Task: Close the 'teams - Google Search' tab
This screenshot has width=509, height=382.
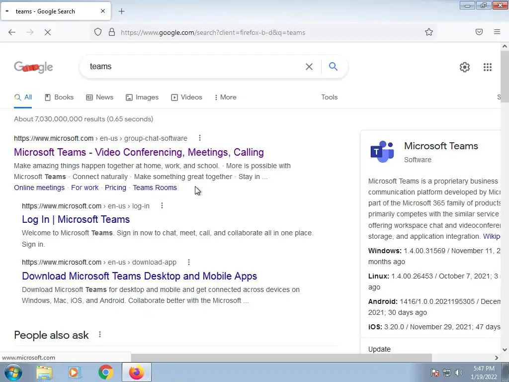Action: click(103, 11)
